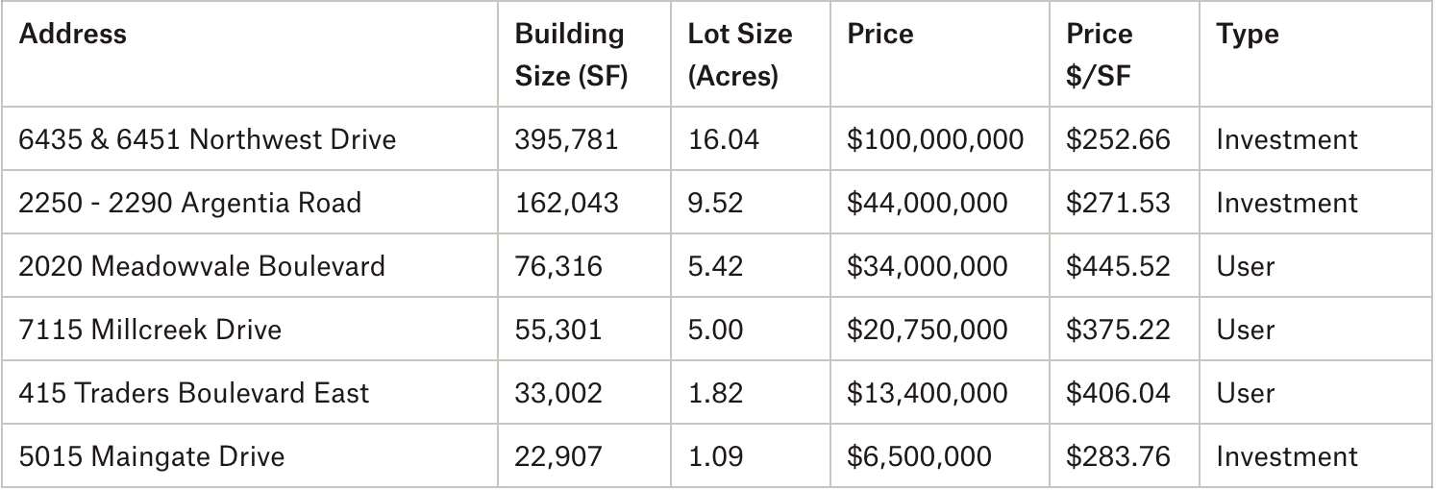Click the Type column header

tap(1247, 35)
